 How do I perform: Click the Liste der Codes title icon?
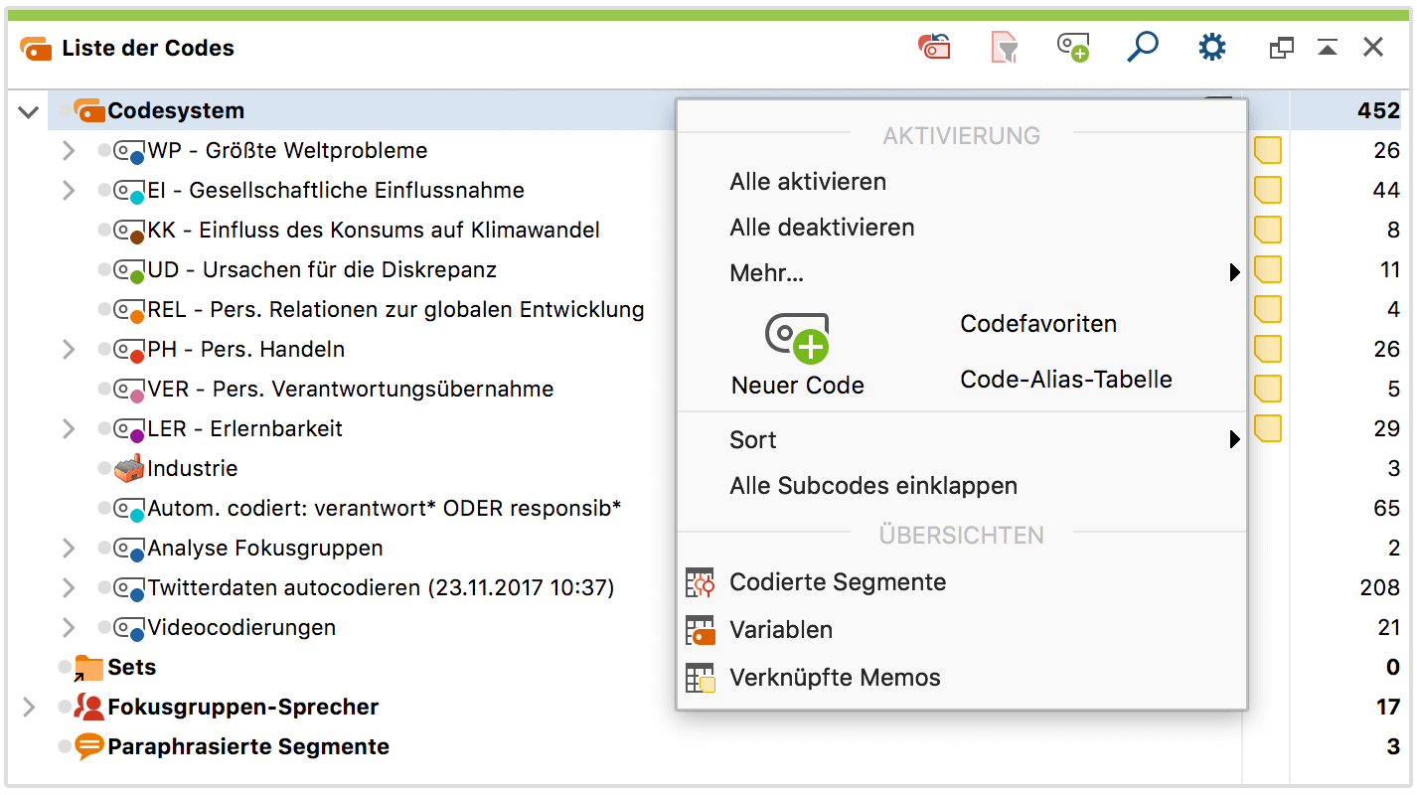coord(36,48)
